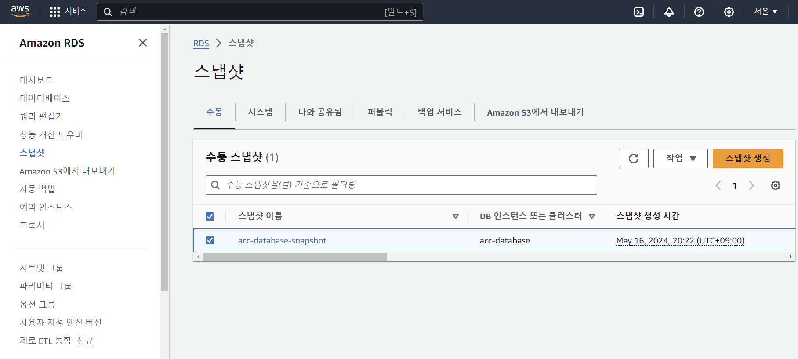Screen dimensions: 798x359
Task: Switch to the 나와 공유됨 tab
Action: pos(320,112)
